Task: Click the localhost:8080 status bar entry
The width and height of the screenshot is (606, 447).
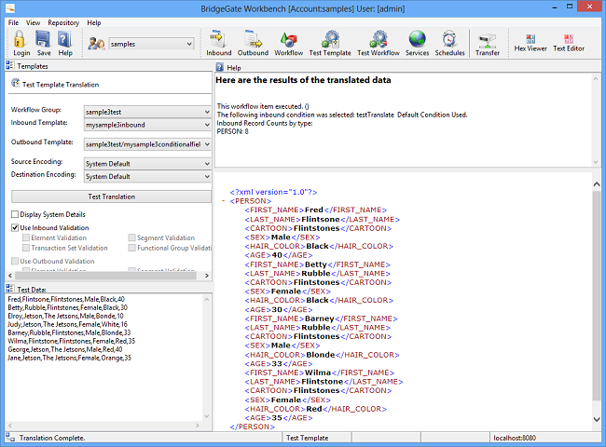Action: pyautogui.click(x=515, y=438)
